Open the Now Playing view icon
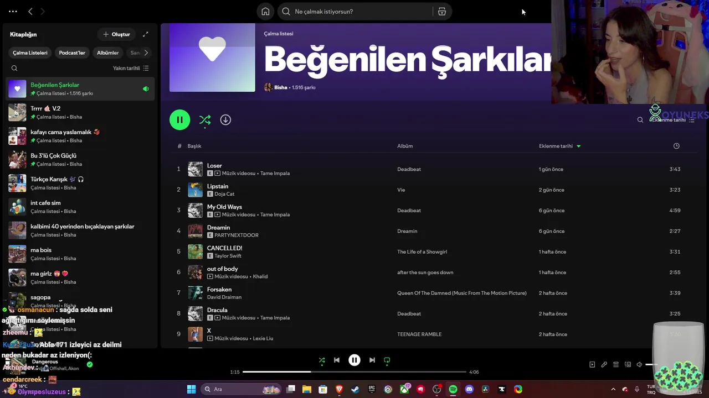The image size is (709, 398). click(x=592, y=365)
